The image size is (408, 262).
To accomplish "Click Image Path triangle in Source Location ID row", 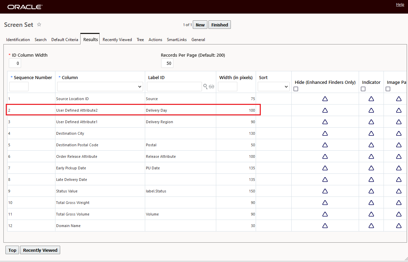I will tap(399, 99).
